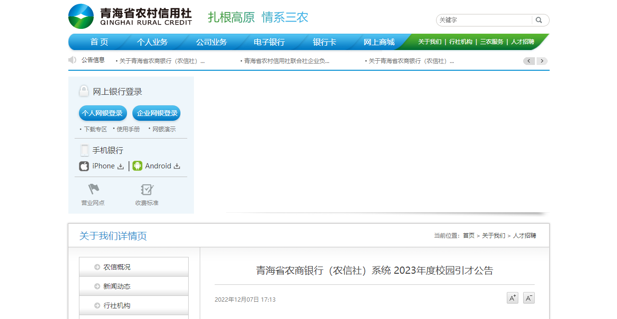The image size is (617, 319).
Task: Click the Android download icon
Action: point(177,166)
